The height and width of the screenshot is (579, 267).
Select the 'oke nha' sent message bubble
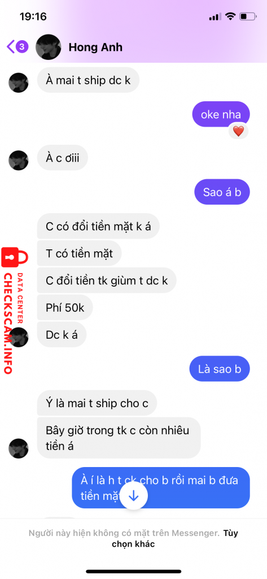pos(221,114)
